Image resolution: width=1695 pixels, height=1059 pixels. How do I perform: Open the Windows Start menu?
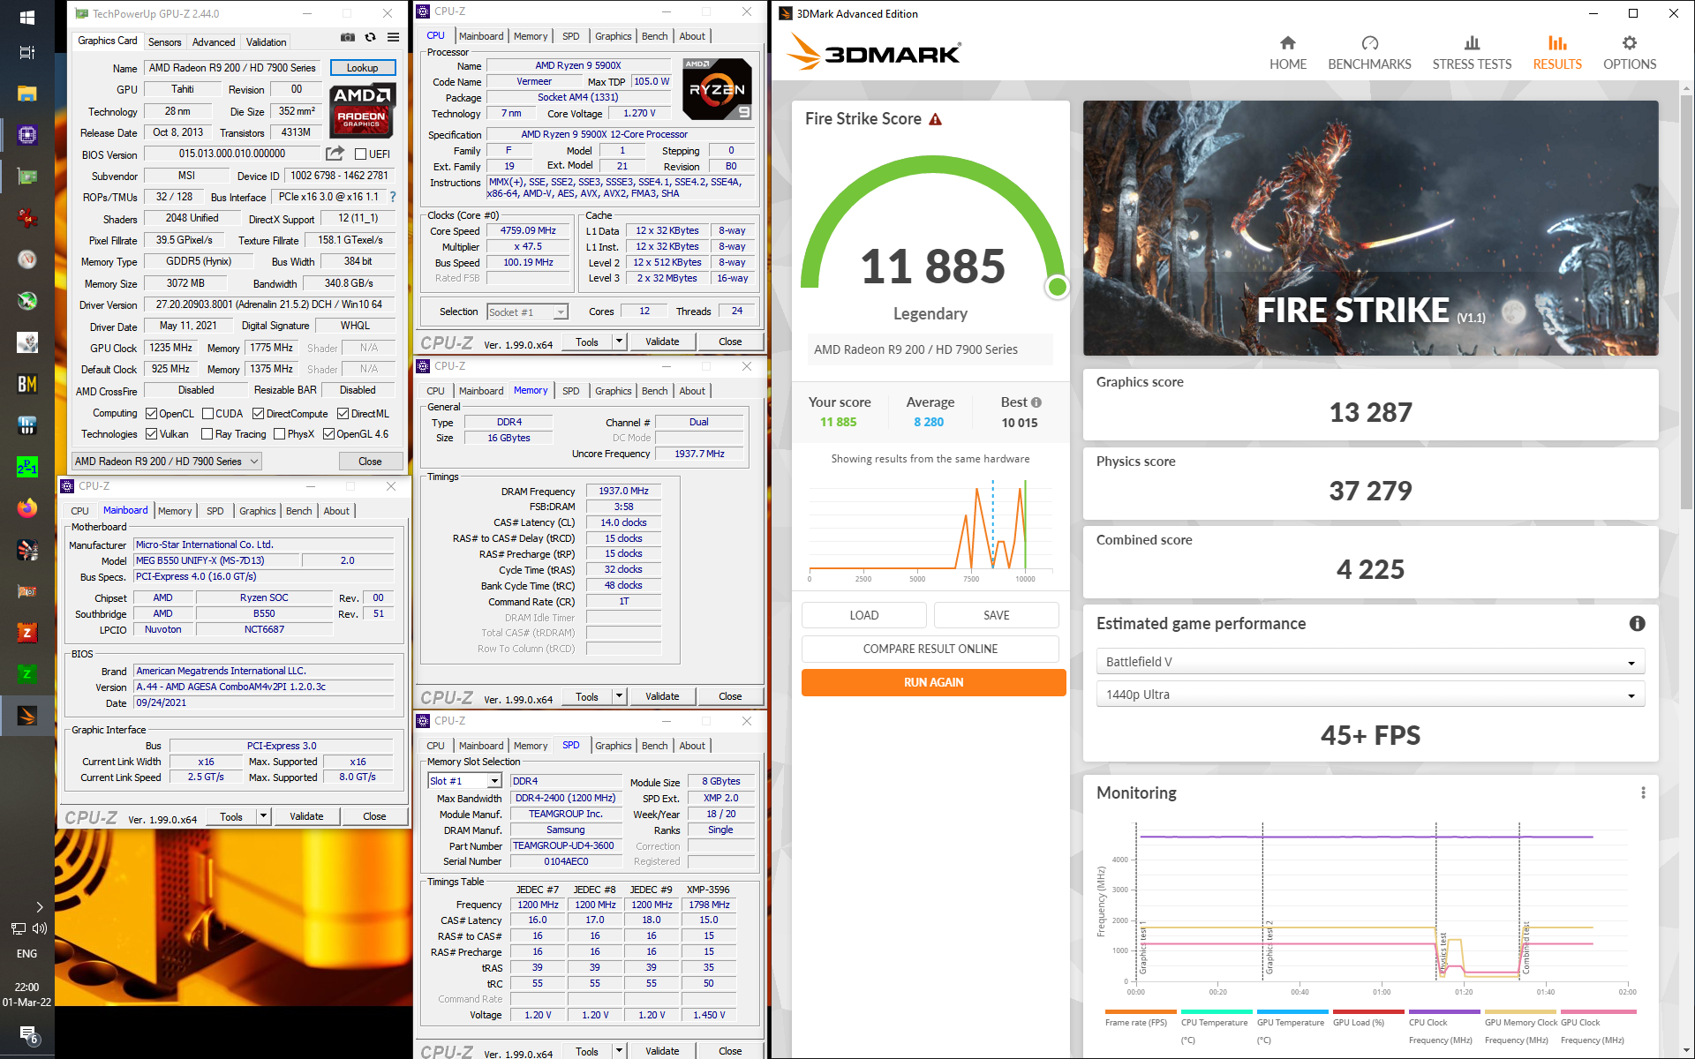(26, 17)
